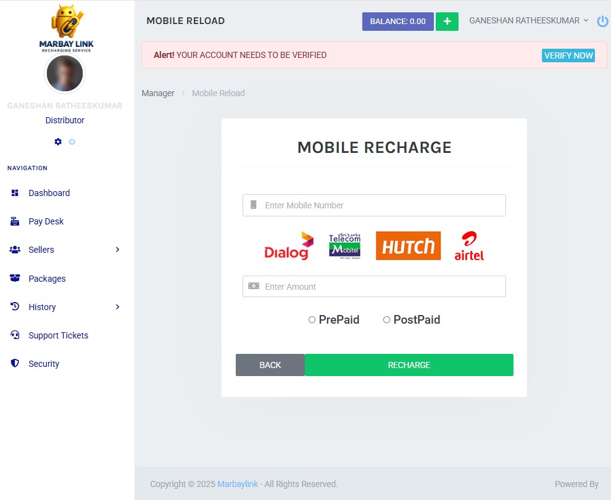Go to Dashboard in navigation
The image size is (611, 500).
pyautogui.click(x=49, y=193)
